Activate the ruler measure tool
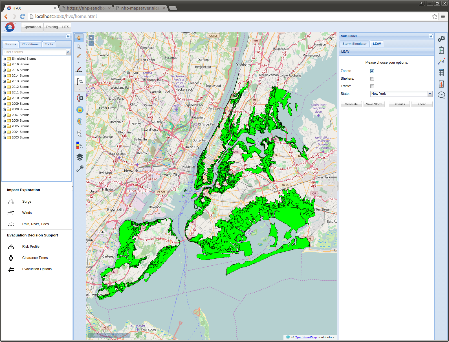Screen dimensions: 449x342 click(x=79, y=56)
